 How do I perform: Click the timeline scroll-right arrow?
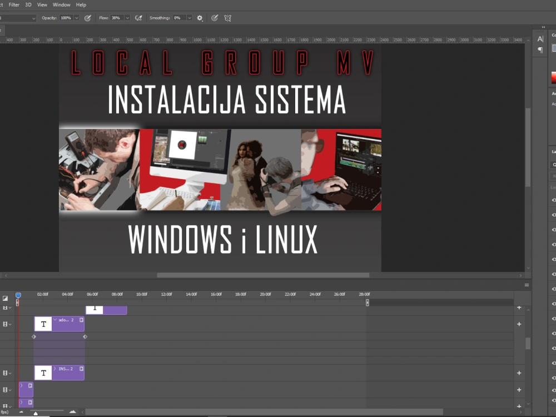click(520, 411)
